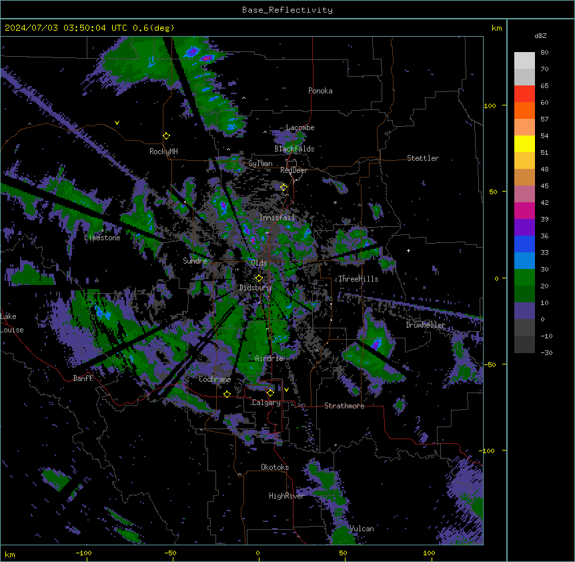Screen dimensions: 575x562
Task: Click the RockyMH label
Action: coord(163,152)
